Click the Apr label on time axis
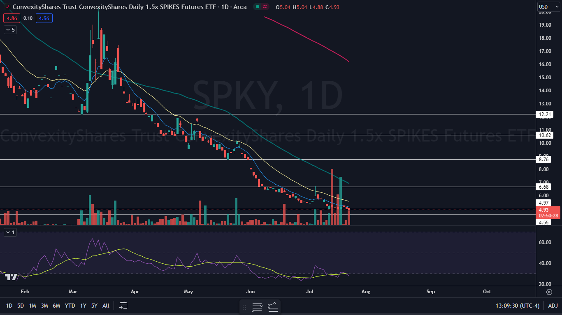This screenshot has width=562, height=315. (x=135, y=292)
